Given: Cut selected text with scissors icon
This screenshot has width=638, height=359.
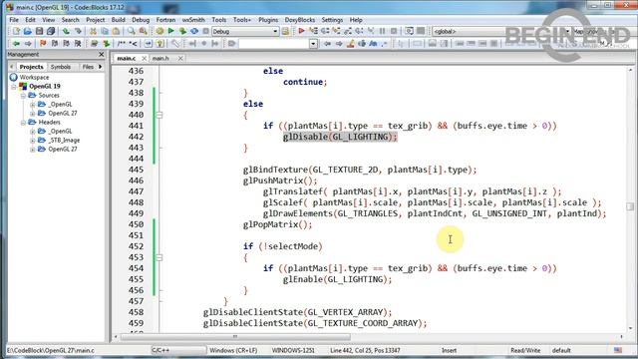Looking at the screenshot, I should point(93,31).
